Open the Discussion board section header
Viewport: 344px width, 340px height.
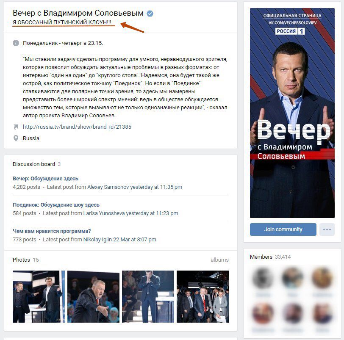click(34, 164)
